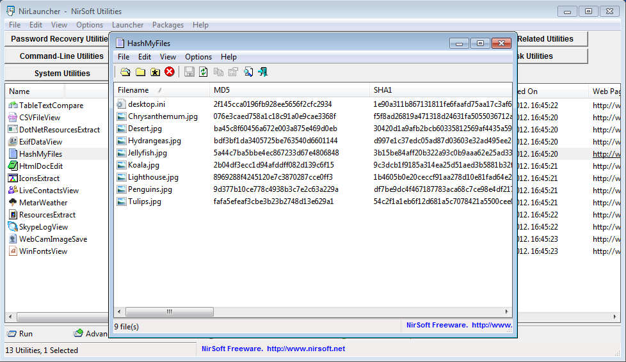Viewport: 626px width, 362px height.
Task: Click the Copy Selected Items icon
Action: 218,72
